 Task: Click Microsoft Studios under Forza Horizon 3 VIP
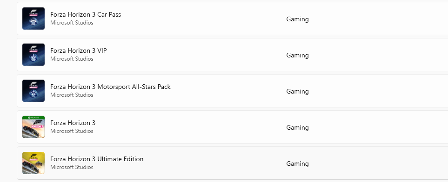click(x=72, y=59)
